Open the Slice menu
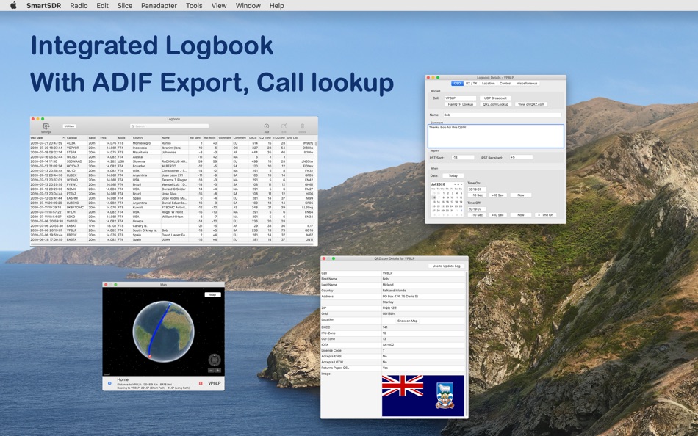The width and height of the screenshot is (698, 436). [125, 5]
